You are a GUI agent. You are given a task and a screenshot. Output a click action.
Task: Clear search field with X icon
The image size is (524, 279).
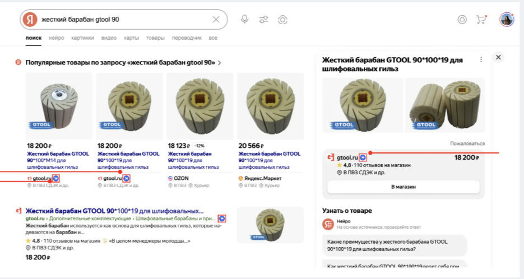tap(216, 20)
